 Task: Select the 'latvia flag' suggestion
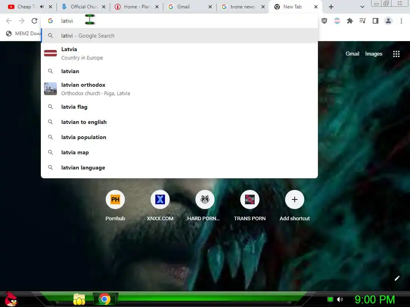coord(179,107)
